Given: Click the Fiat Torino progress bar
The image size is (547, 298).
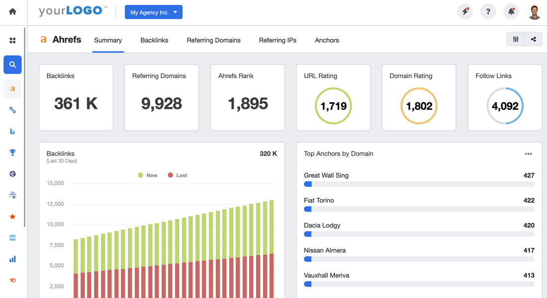Looking at the screenshot, I should tap(419, 209).
